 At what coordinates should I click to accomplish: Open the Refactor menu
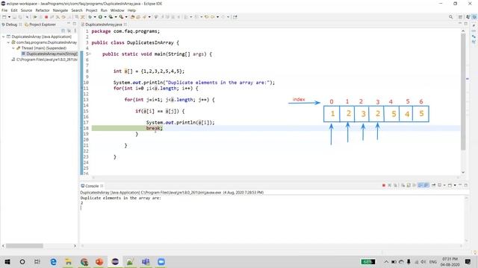pyautogui.click(x=43, y=10)
